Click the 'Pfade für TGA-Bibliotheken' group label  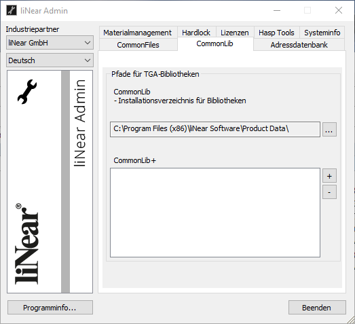pyautogui.click(x=155, y=74)
